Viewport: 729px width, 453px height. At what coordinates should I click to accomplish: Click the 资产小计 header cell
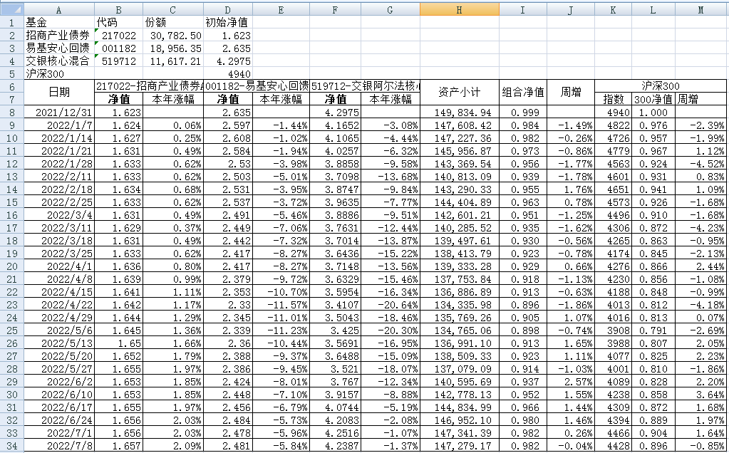coord(460,93)
